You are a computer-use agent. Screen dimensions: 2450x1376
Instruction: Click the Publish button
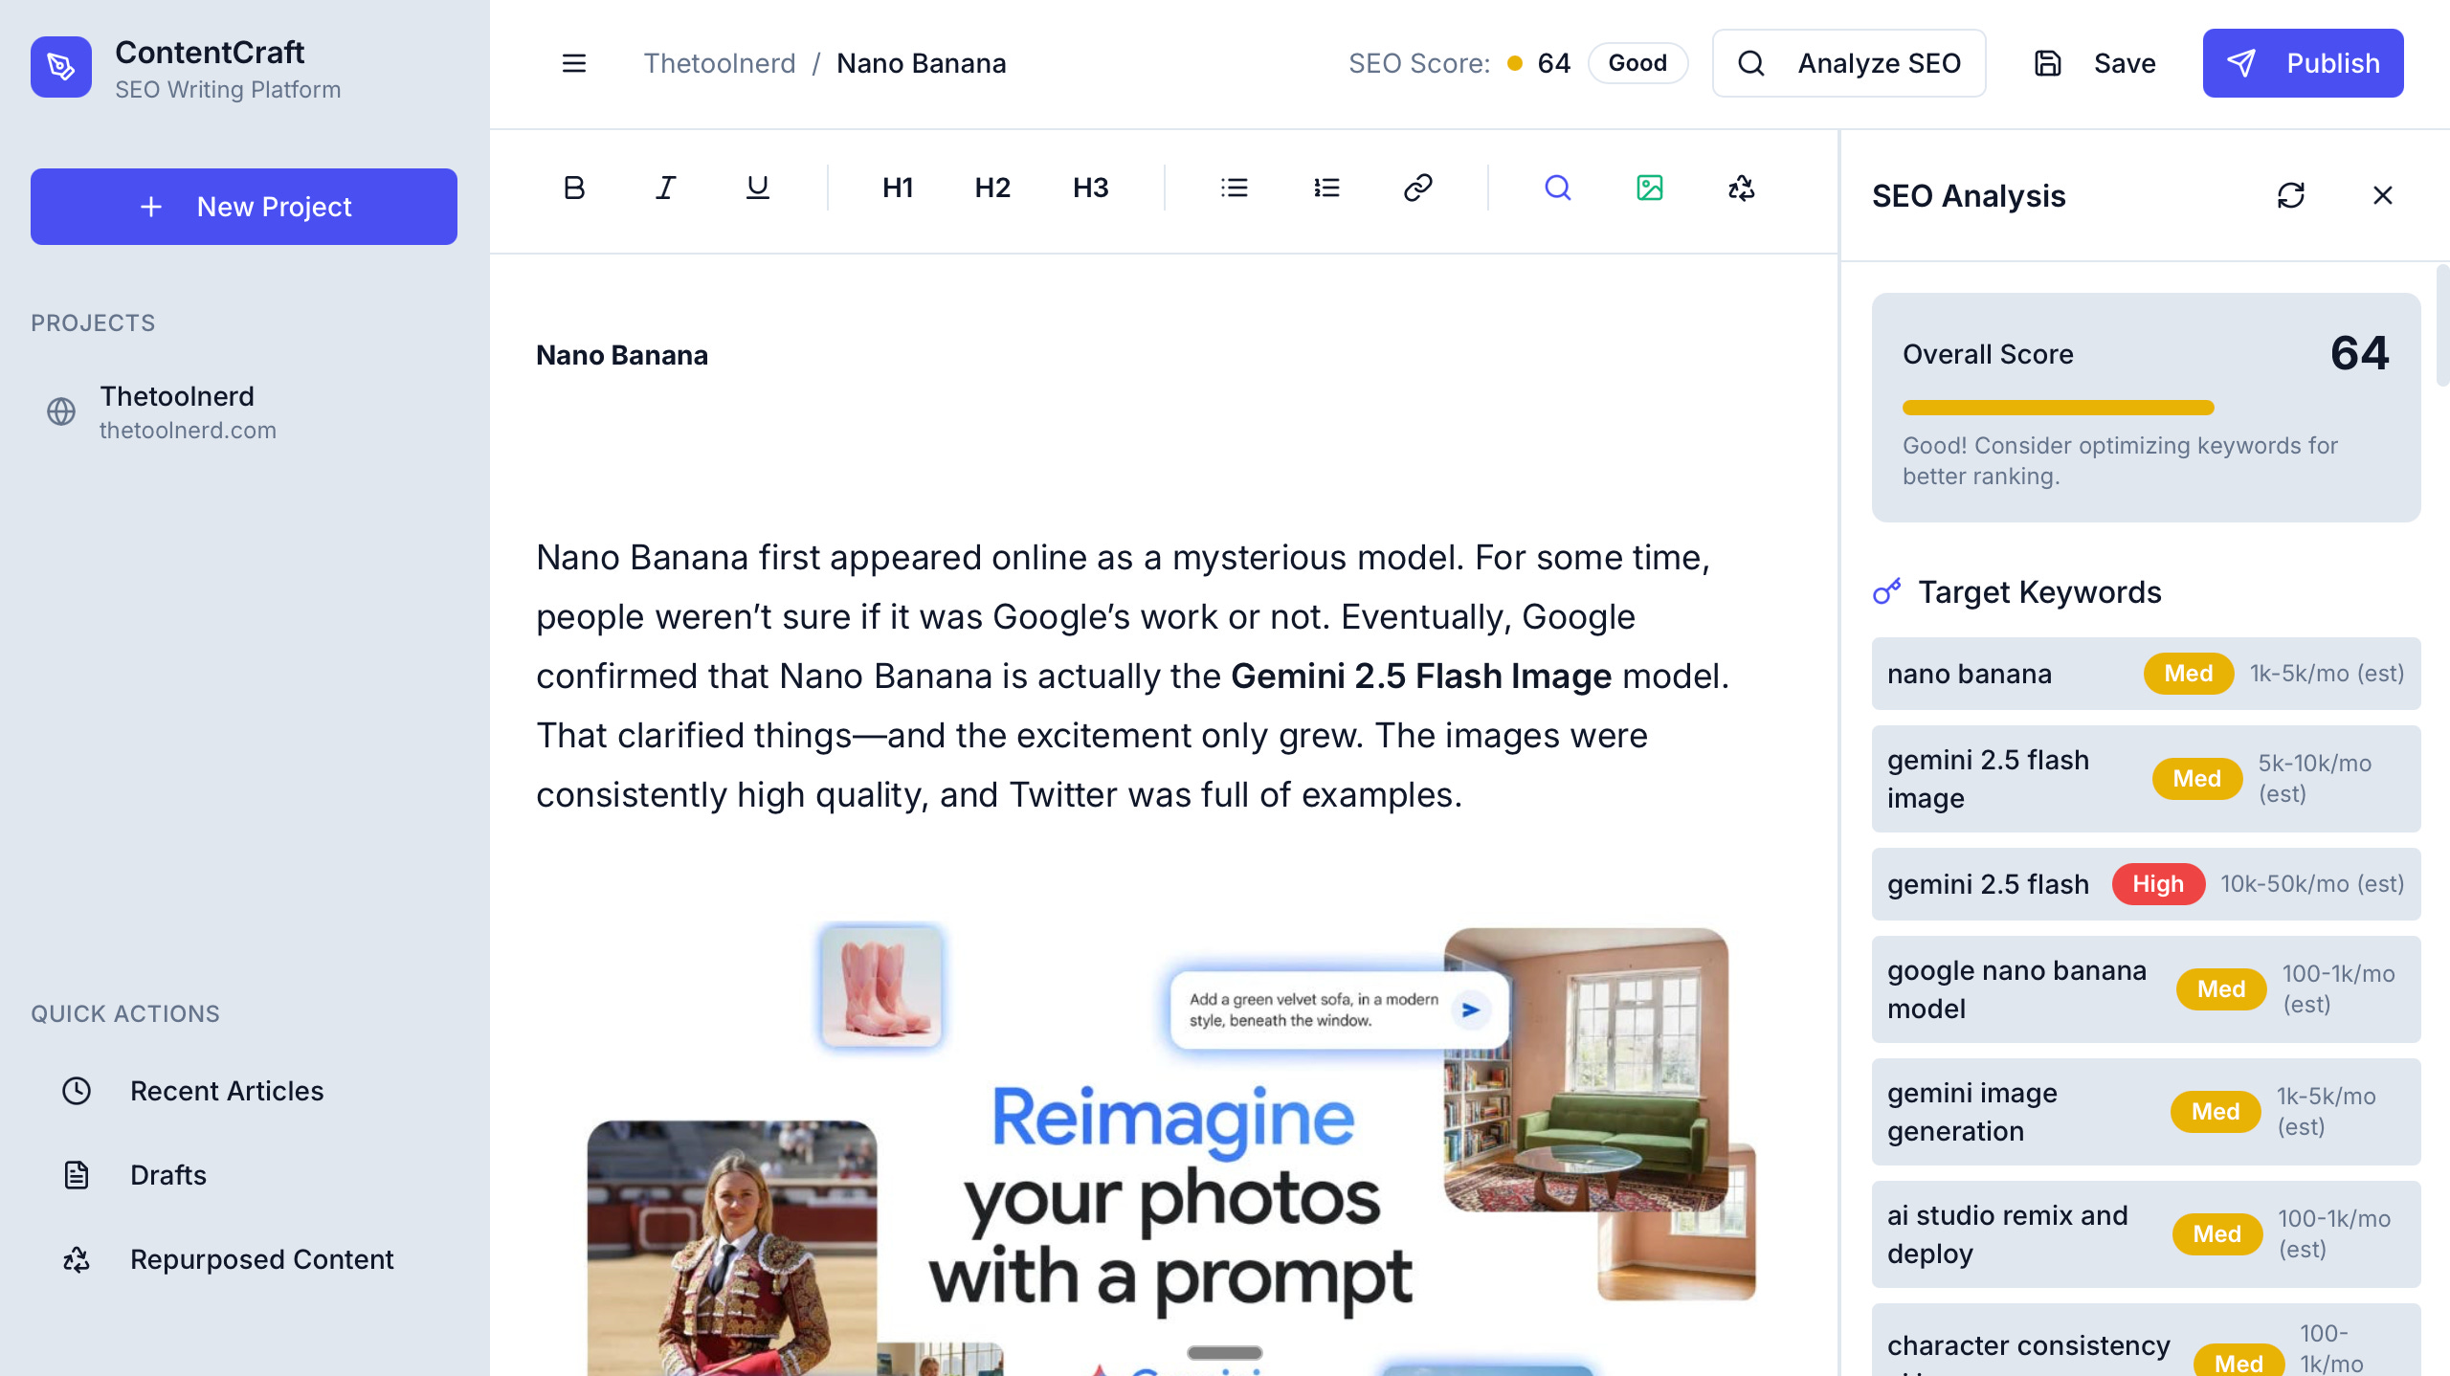2302,63
